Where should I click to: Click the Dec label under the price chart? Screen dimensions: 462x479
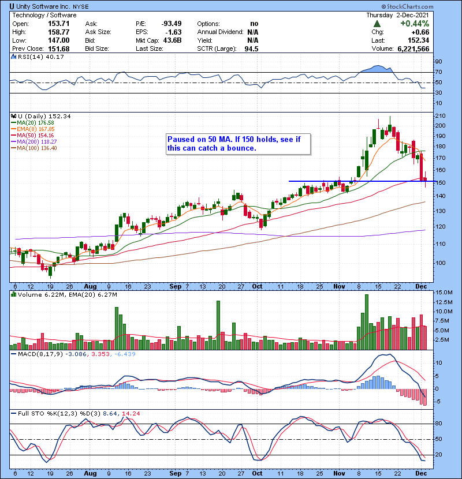tap(421, 287)
